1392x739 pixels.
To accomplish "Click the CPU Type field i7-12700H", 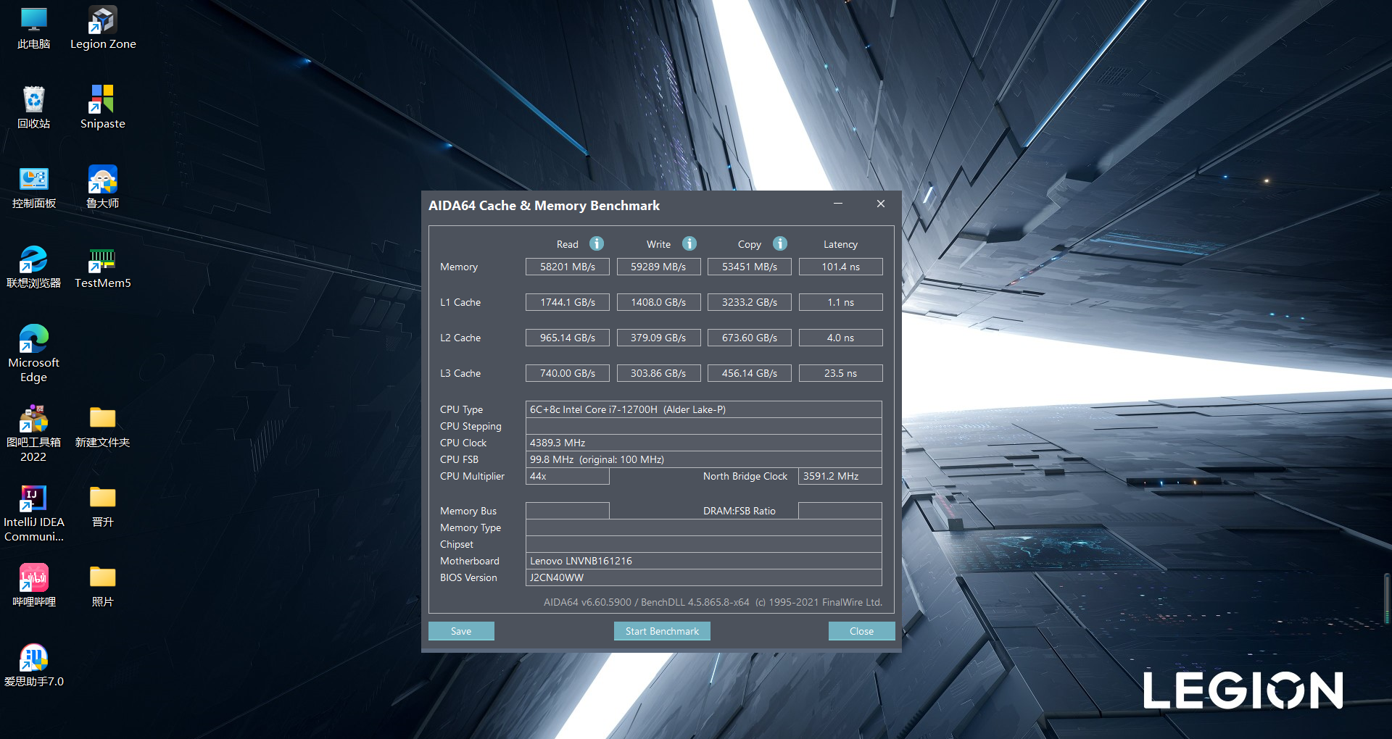I will click(x=703, y=409).
